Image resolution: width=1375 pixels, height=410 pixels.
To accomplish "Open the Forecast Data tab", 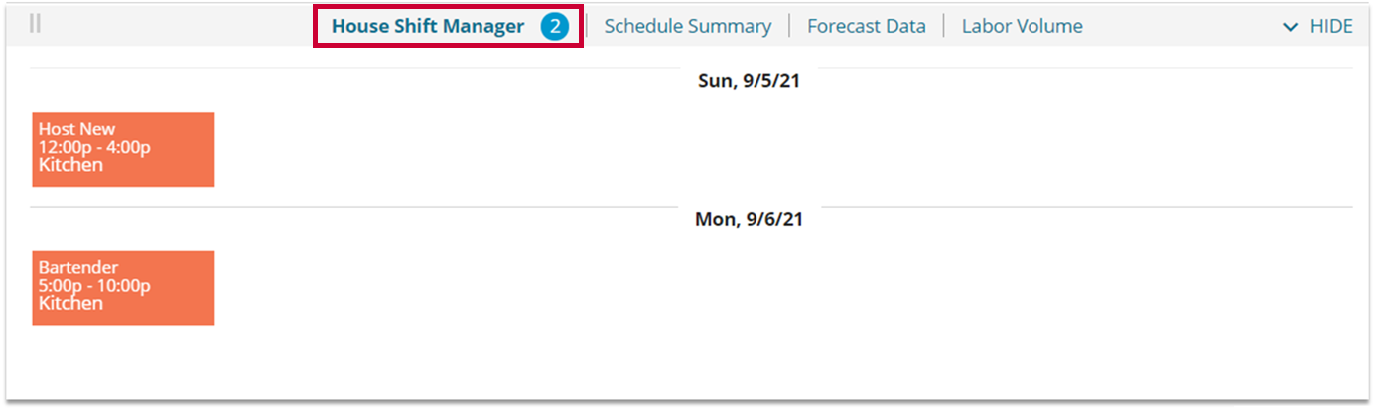I will point(866,27).
